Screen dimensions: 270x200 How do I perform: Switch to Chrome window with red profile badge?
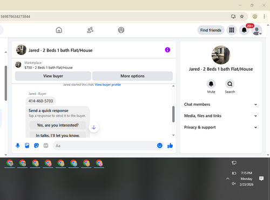pyautogui.click(x=48, y=163)
